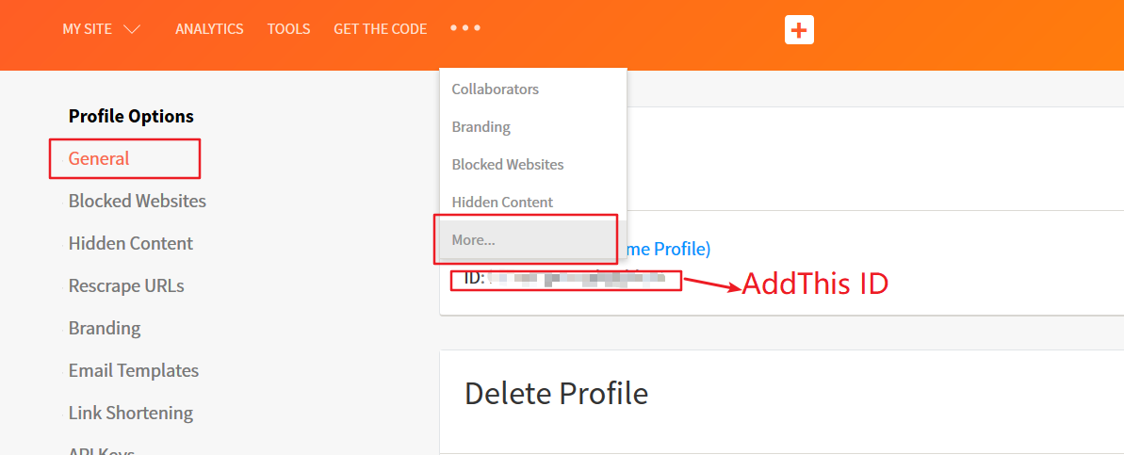This screenshot has width=1124, height=455.
Task: Pick Hidden Content from the dropdown menu
Action: coord(502,203)
